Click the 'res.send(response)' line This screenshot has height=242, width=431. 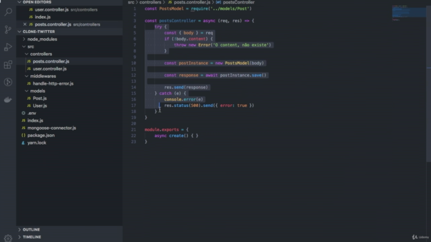[x=186, y=87]
